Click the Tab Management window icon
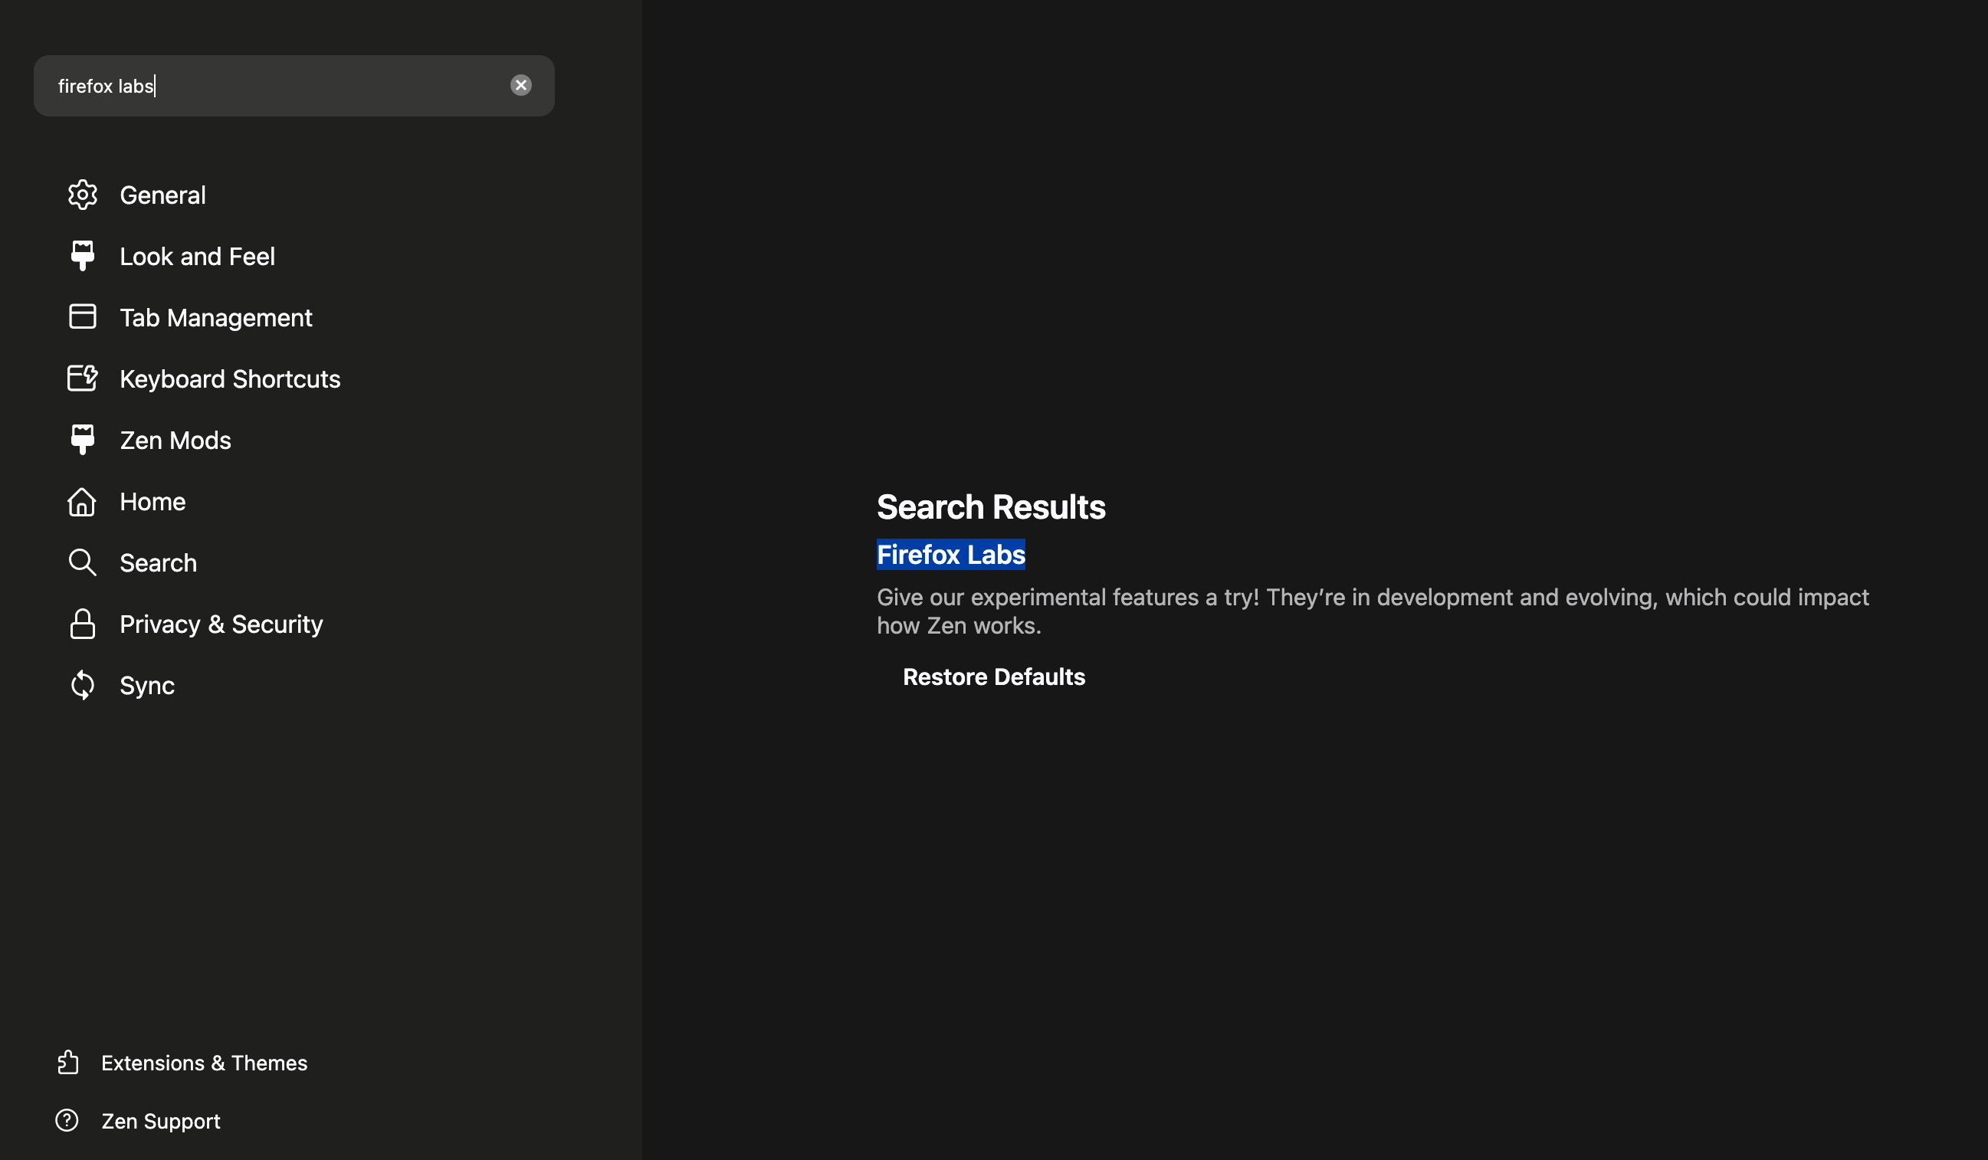1988x1160 pixels. 82,316
